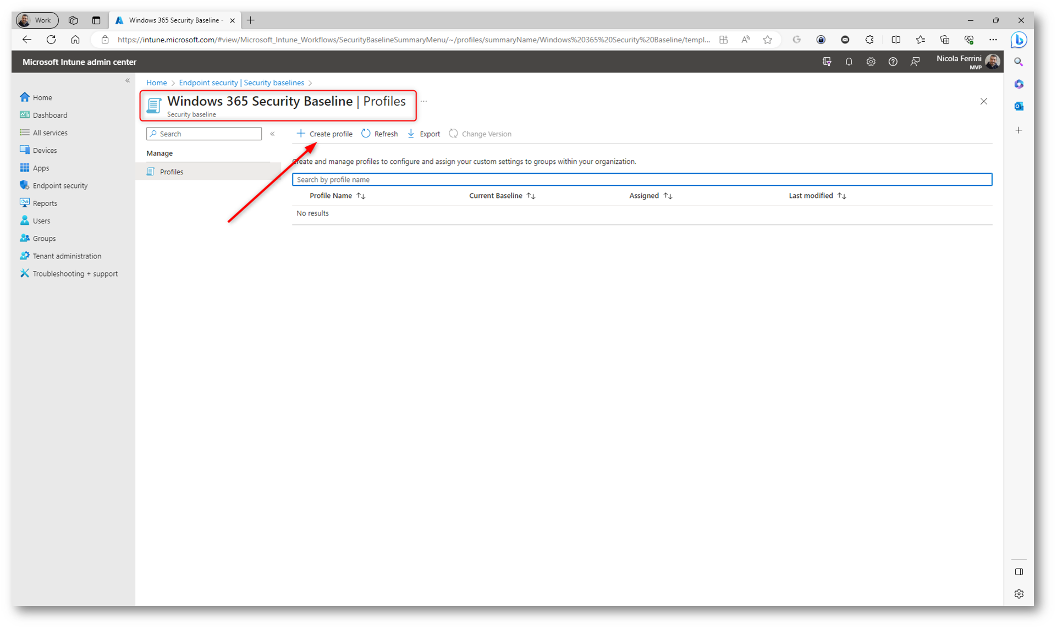
Task: Collapse the blade menu with double chevron
Action: click(x=272, y=134)
